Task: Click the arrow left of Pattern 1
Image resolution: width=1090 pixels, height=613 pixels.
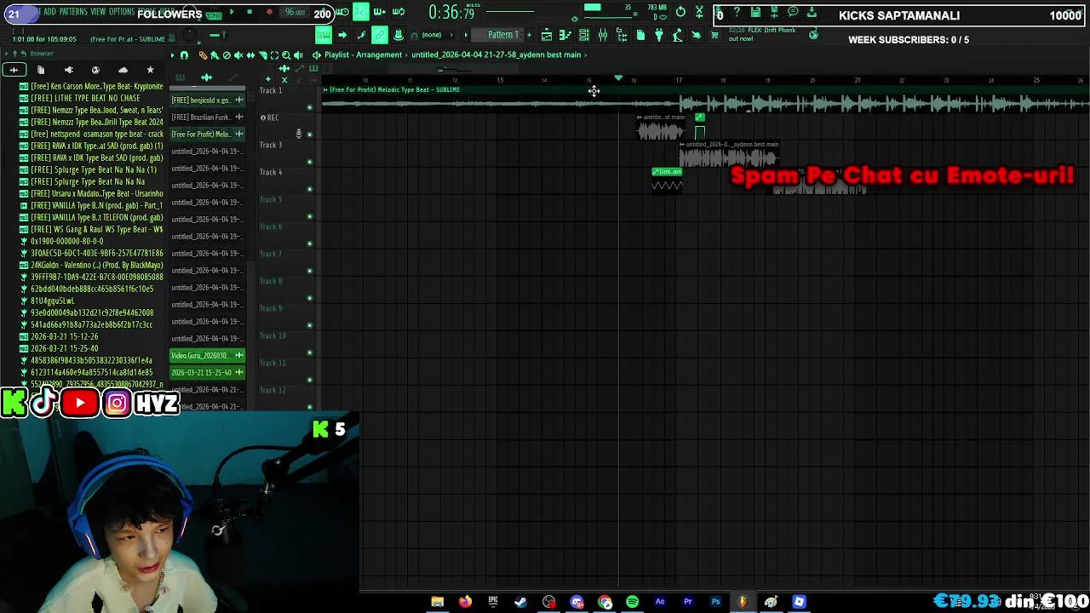Action: coord(466,35)
